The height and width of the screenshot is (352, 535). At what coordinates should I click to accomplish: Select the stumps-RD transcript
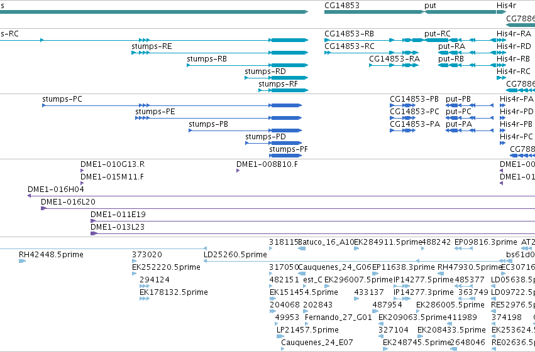tap(277, 78)
